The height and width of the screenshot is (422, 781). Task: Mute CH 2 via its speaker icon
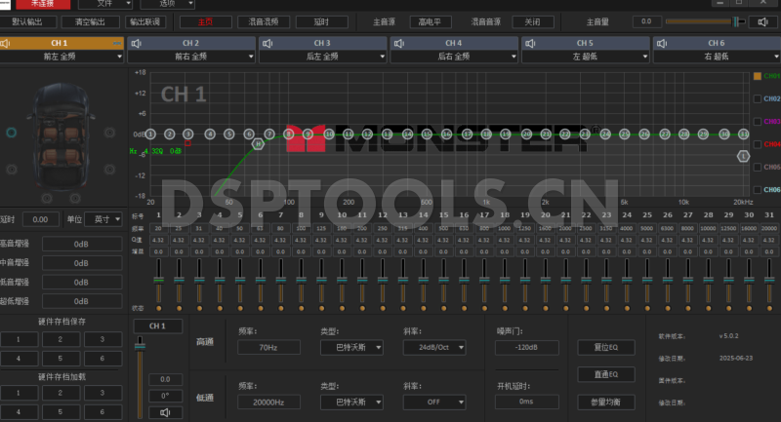pyautogui.click(x=136, y=44)
